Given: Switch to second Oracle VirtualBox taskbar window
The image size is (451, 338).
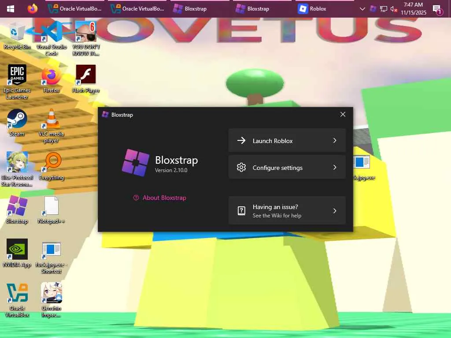Looking at the screenshot, I should click(x=137, y=9).
